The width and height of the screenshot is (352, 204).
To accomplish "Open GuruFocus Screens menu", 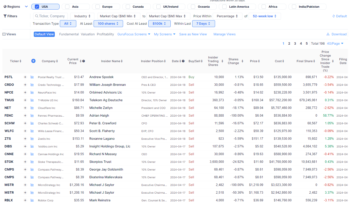I will pos(134,34).
